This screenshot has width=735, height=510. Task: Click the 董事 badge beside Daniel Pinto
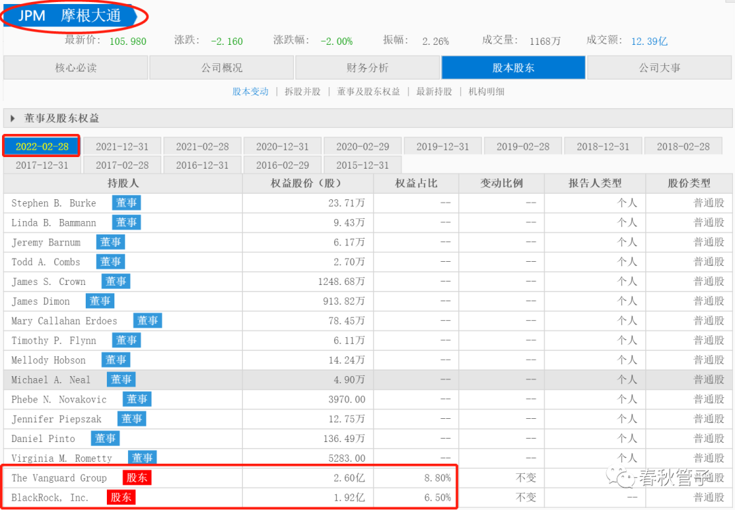pos(105,439)
